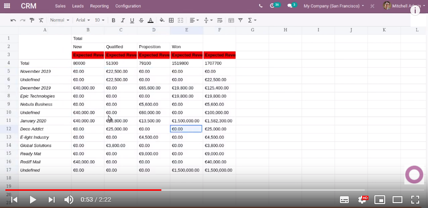428x208 pixels.
Task: Click the filter funnel icon
Action: point(241,20)
